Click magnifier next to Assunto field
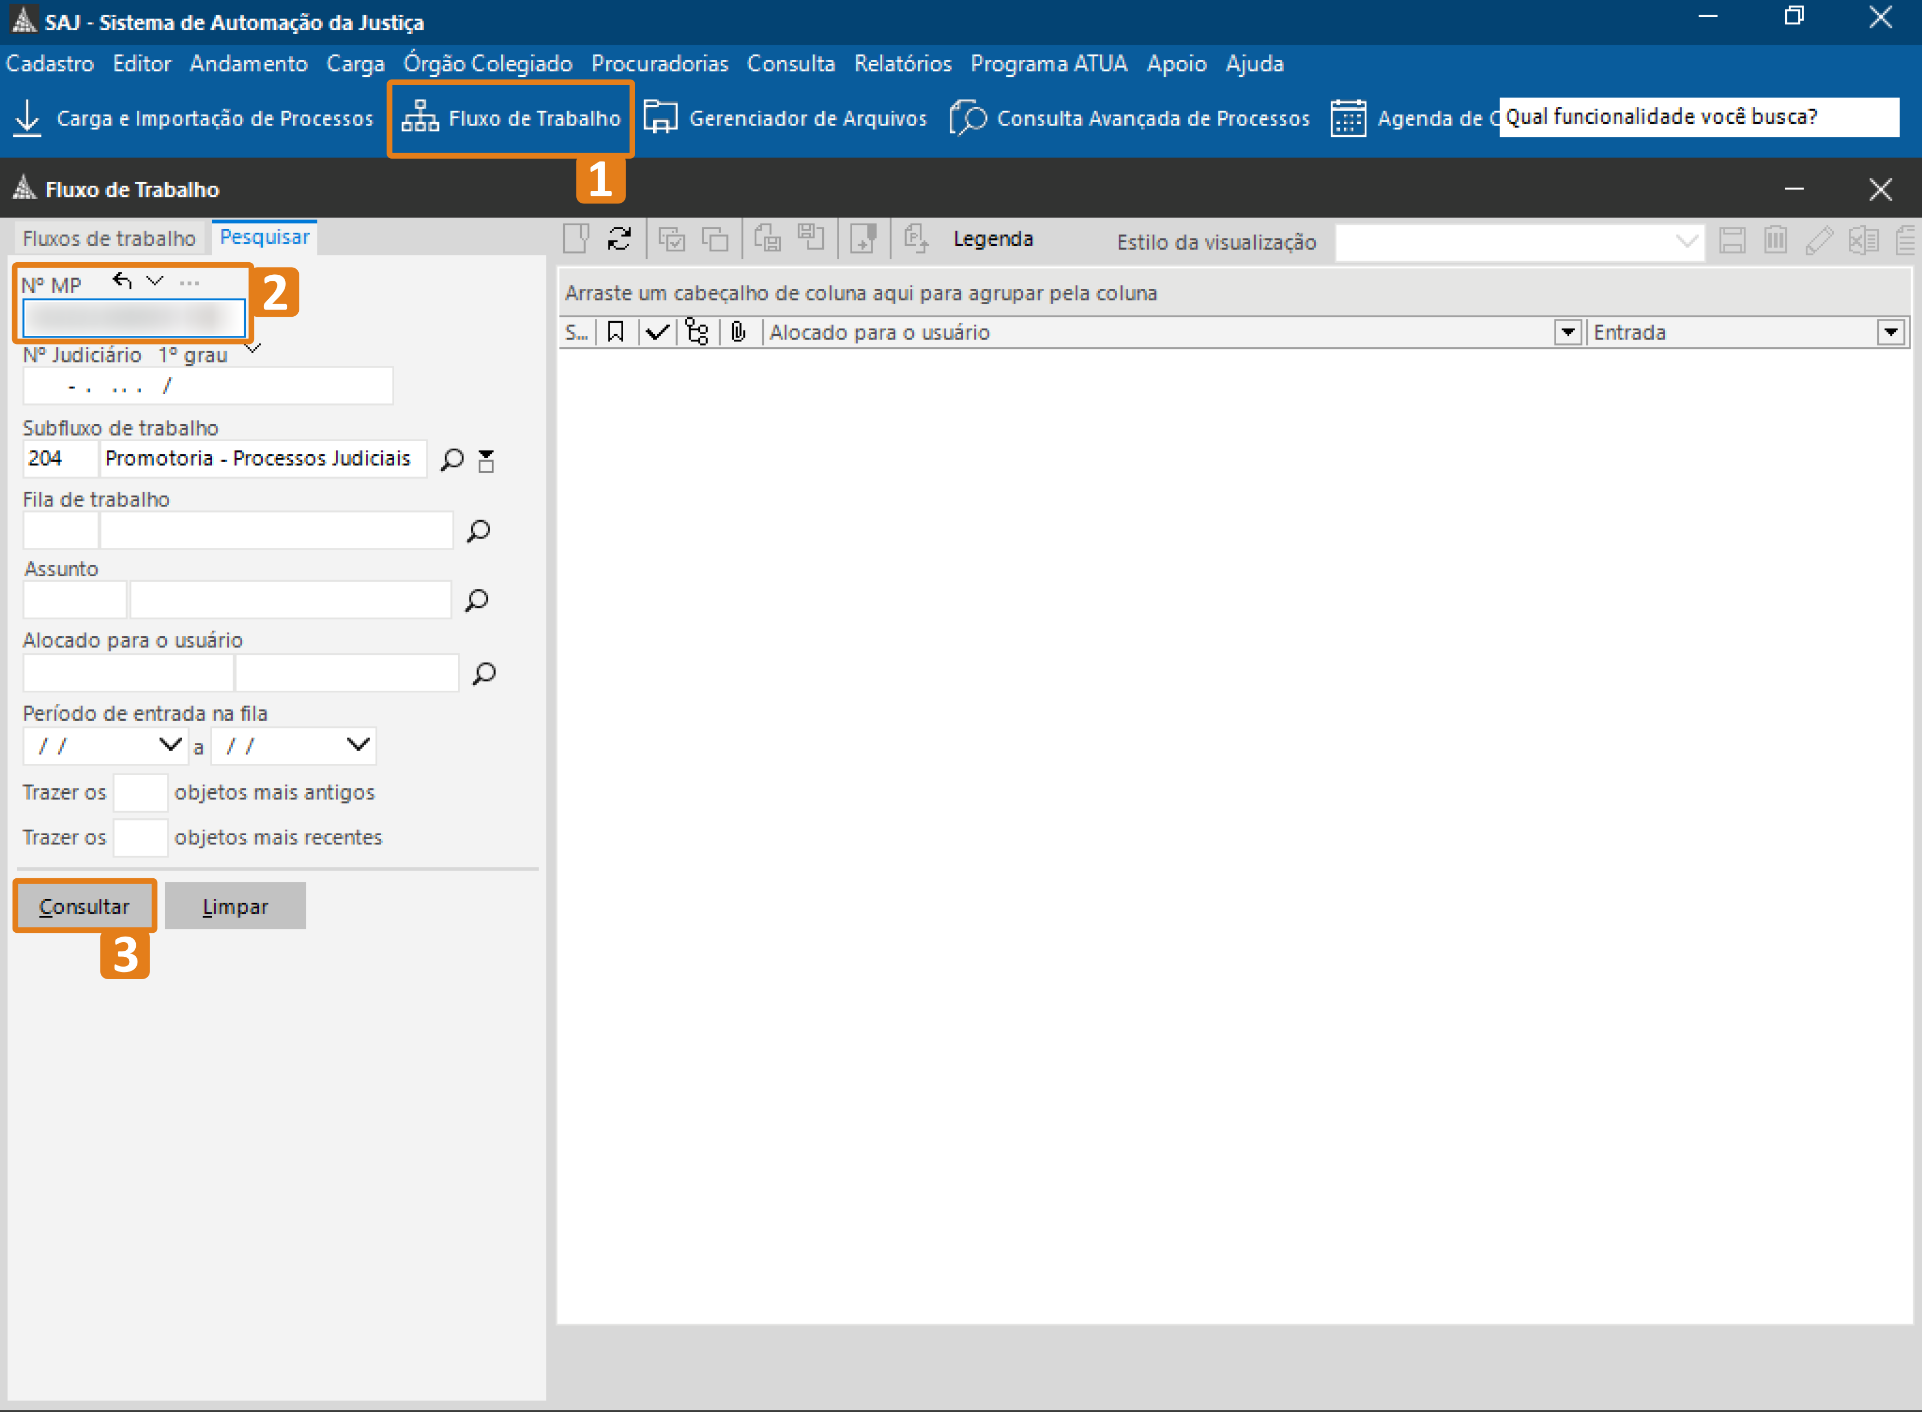Screen dimensions: 1922x1412 (477, 600)
